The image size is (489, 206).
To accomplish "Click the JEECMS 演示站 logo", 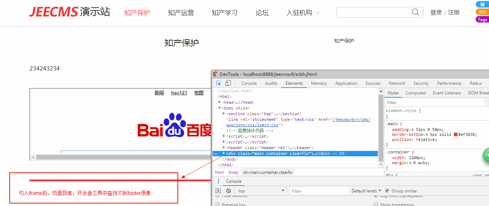I will click(70, 12).
